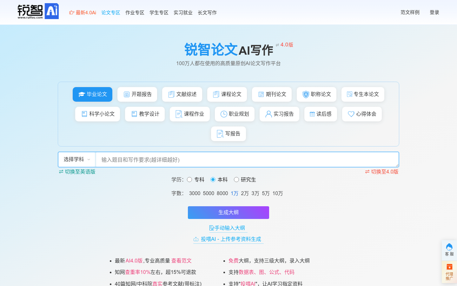Viewport: 457px width, 286px height.
Task: Open the 锐智 AI logo homepage
Action: click(x=38, y=11)
